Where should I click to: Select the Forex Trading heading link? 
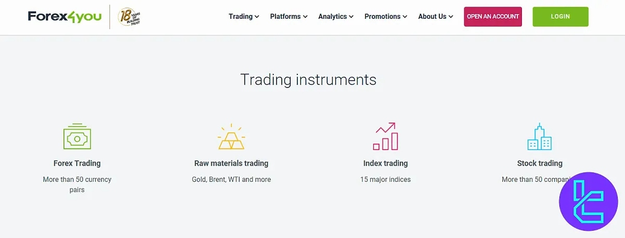77,164
